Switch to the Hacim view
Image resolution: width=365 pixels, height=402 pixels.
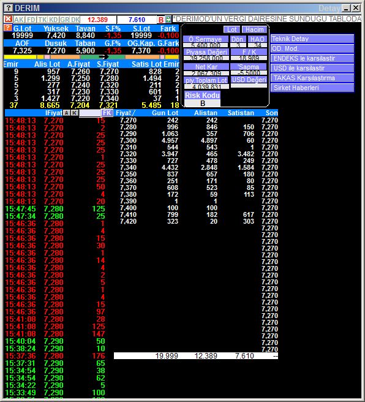[254, 29]
